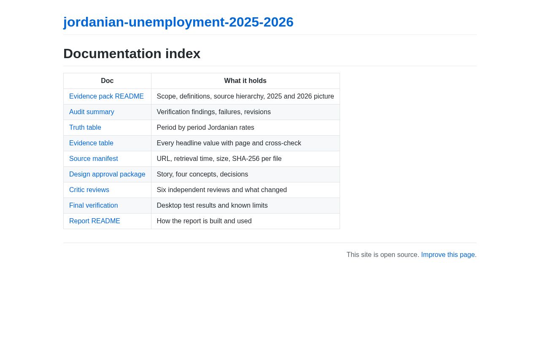Follow the Final verification link
Image resolution: width=540 pixels, height=337 pixels.
94,206
